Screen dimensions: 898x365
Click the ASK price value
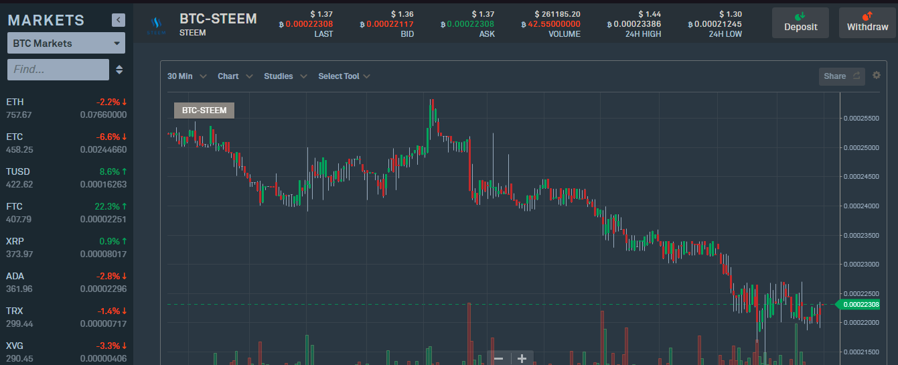click(467, 24)
